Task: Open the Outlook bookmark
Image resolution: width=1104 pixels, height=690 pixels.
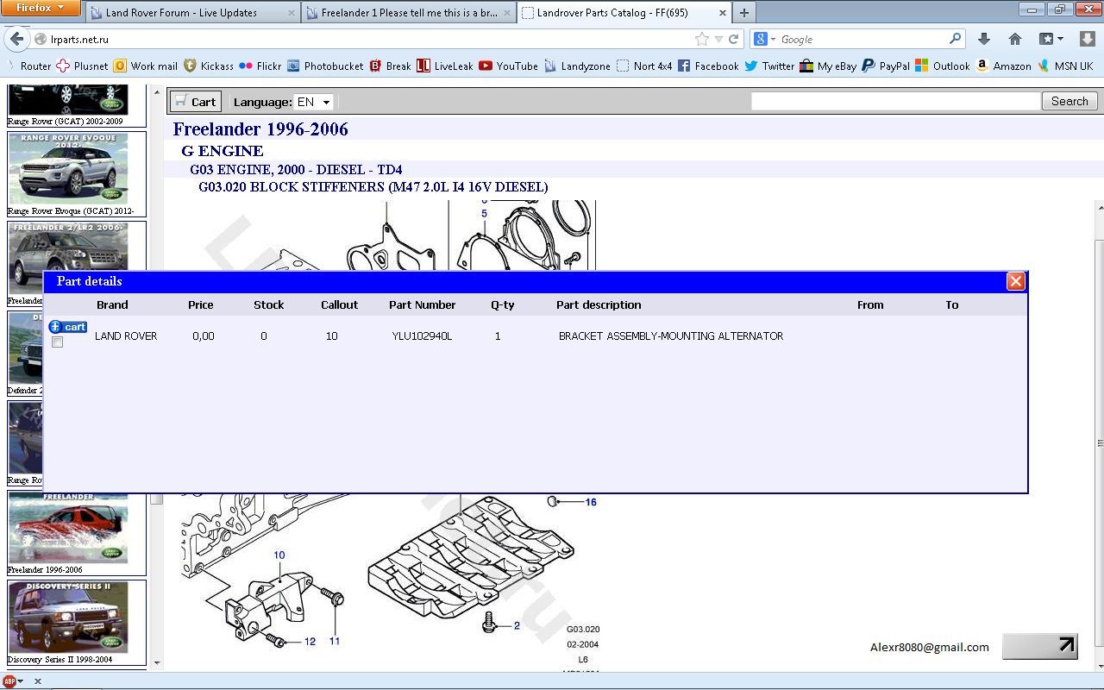Action: [x=943, y=66]
